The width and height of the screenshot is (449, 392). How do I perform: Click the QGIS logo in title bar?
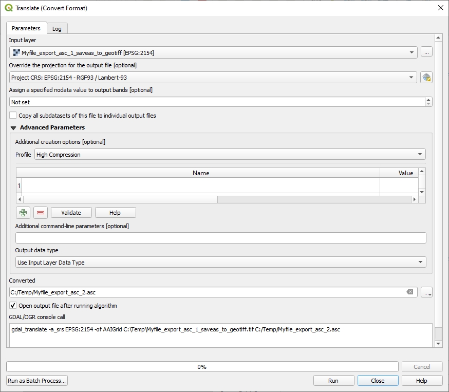pos(9,8)
